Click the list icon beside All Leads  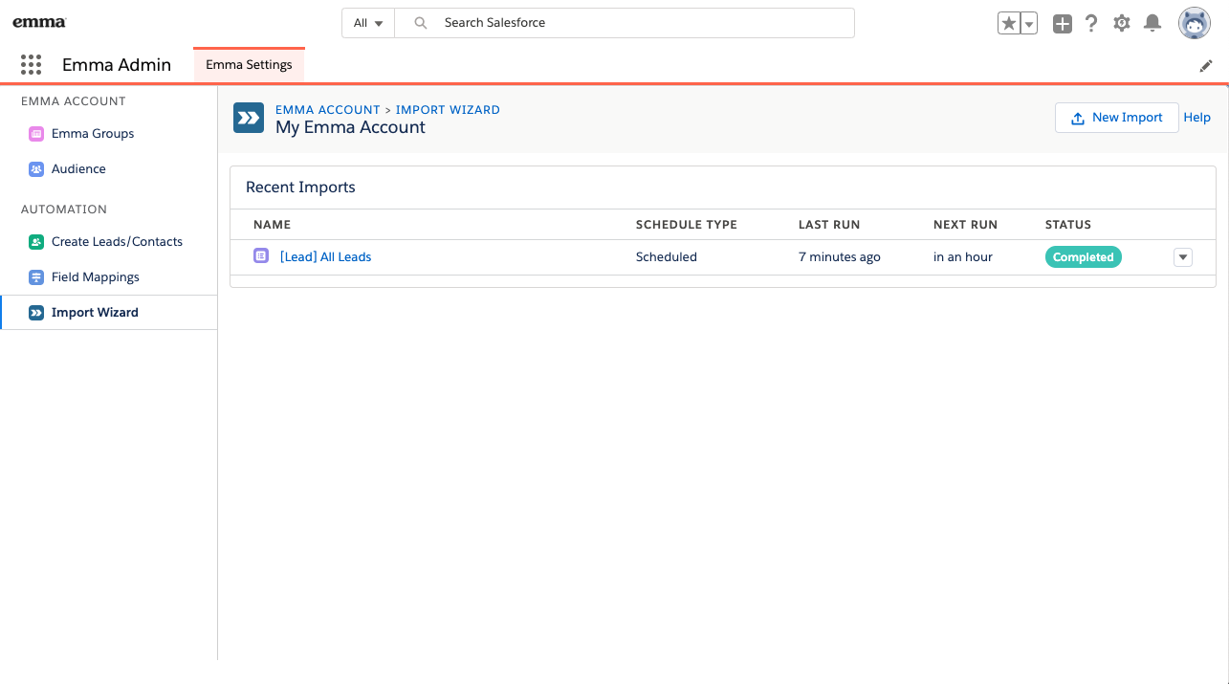(261, 256)
